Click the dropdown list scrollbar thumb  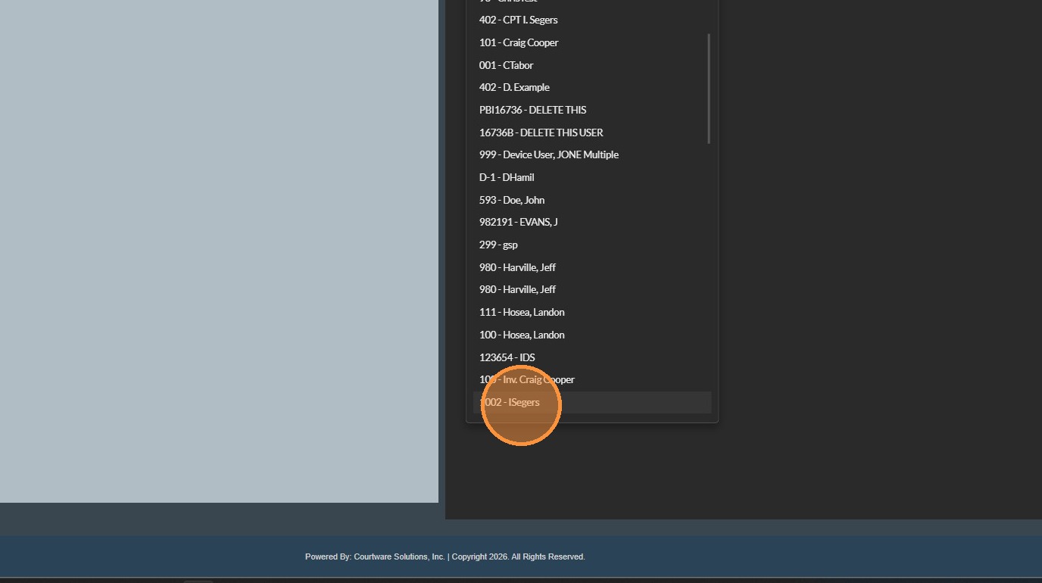click(x=710, y=89)
